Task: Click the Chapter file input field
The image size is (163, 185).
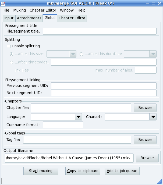Action: (x=81, y=108)
